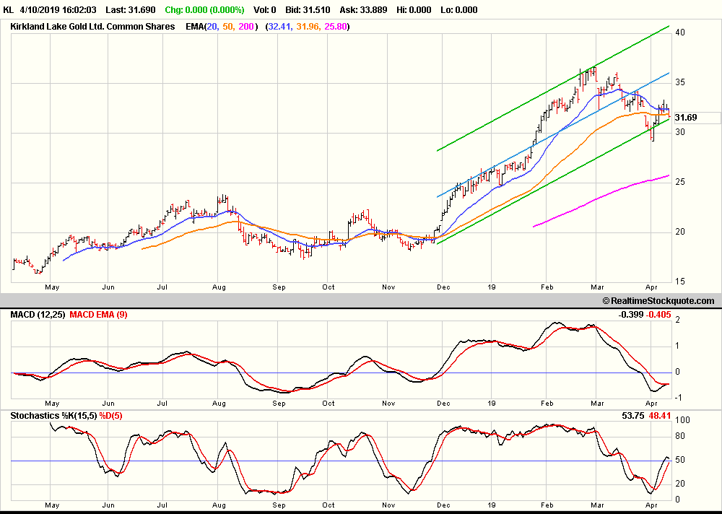Click the magenta EMA value 25.80
Viewport: 722px width, 514px height.
336,27
